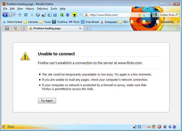Open a new tab with the plus button
The height and width of the screenshot is (131, 182).
87,28
